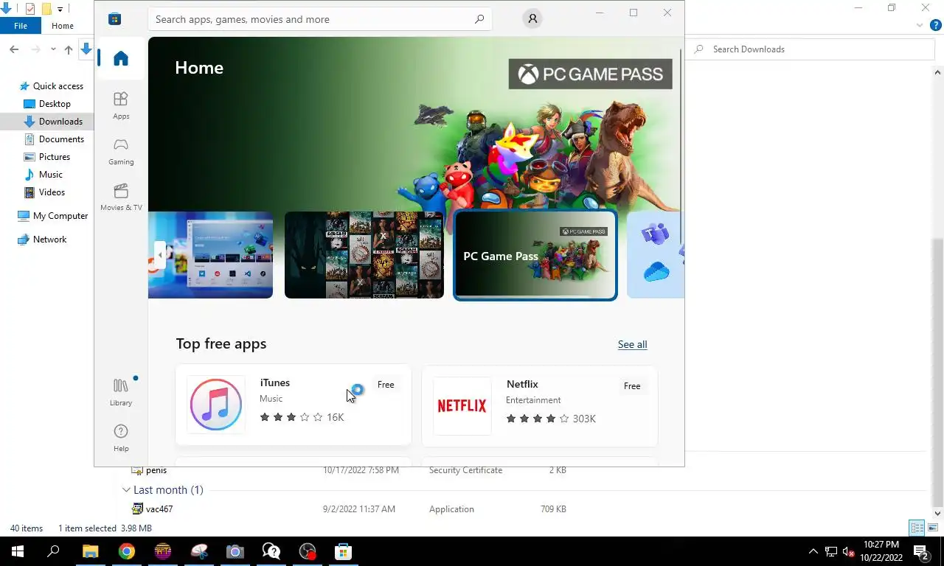The width and height of the screenshot is (944, 566).
Task: Open the notification center icon
Action: (921, 551)
